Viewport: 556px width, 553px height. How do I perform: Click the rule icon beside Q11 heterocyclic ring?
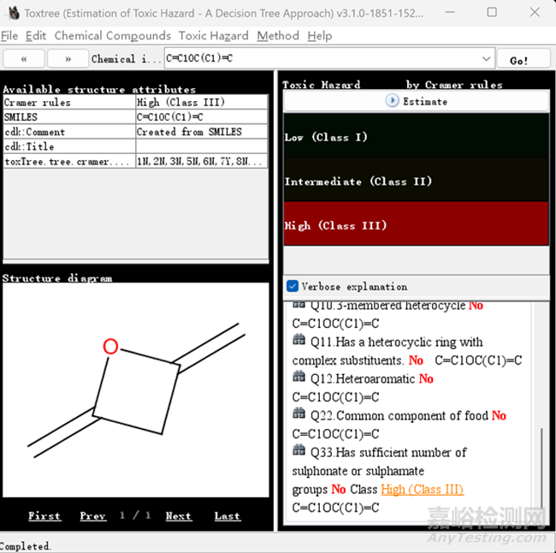[299, 342]
